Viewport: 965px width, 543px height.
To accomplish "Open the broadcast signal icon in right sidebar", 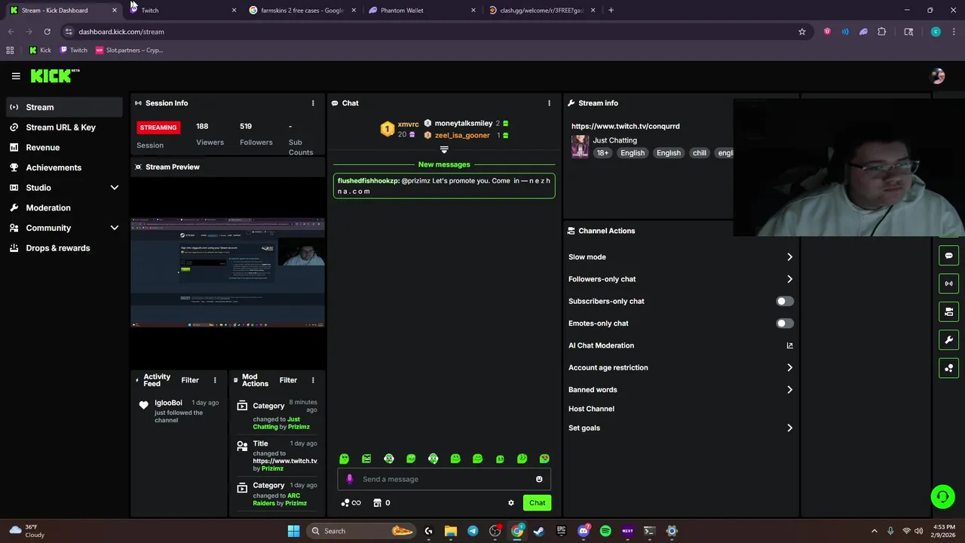I will tap(948, 284).
